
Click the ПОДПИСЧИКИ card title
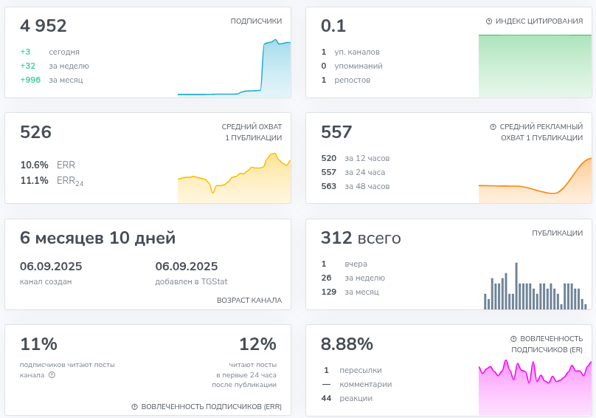tap(256, 21)
